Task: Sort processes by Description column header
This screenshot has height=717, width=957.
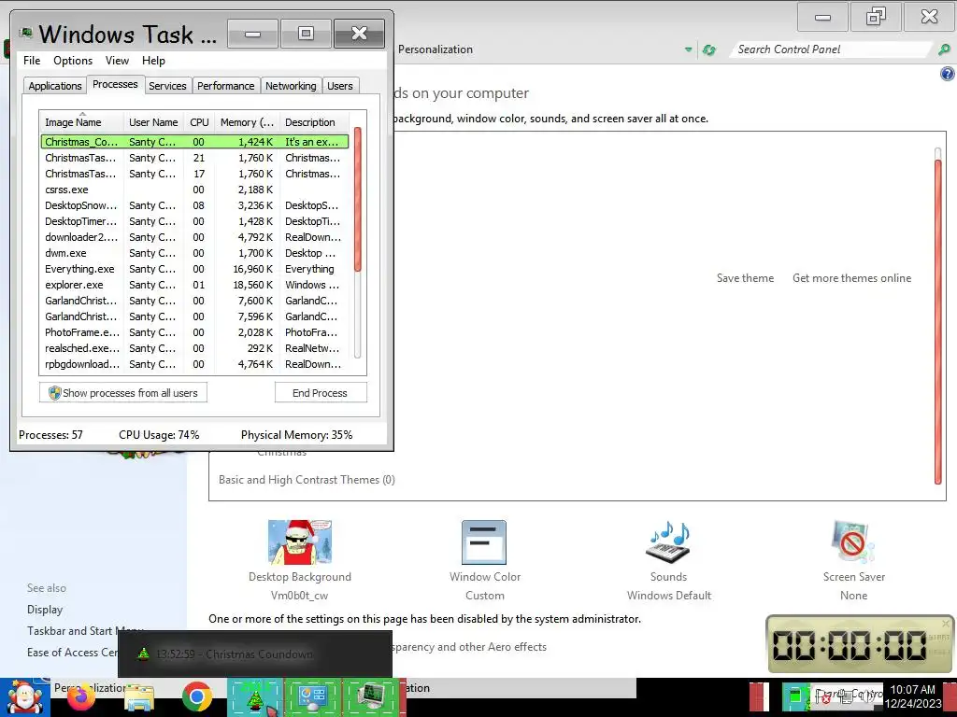Action: coord(315,122)
